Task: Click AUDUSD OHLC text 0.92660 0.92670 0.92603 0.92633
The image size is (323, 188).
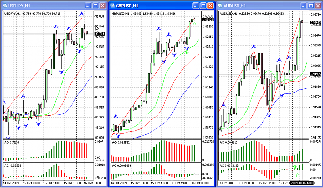Action: coord(262,14)
